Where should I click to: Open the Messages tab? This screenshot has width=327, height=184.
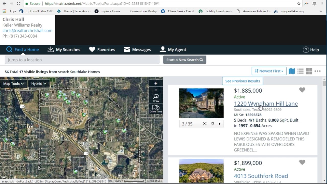point(137,50)
